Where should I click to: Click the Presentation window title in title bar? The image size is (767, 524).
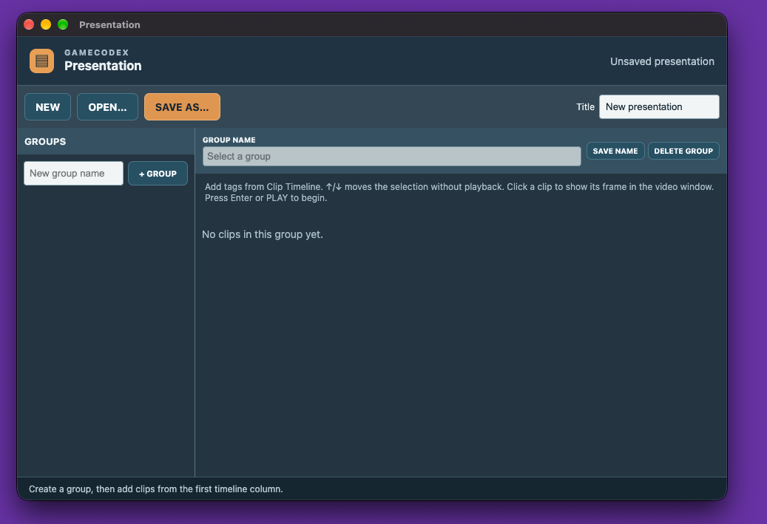(x=109, y=24)
